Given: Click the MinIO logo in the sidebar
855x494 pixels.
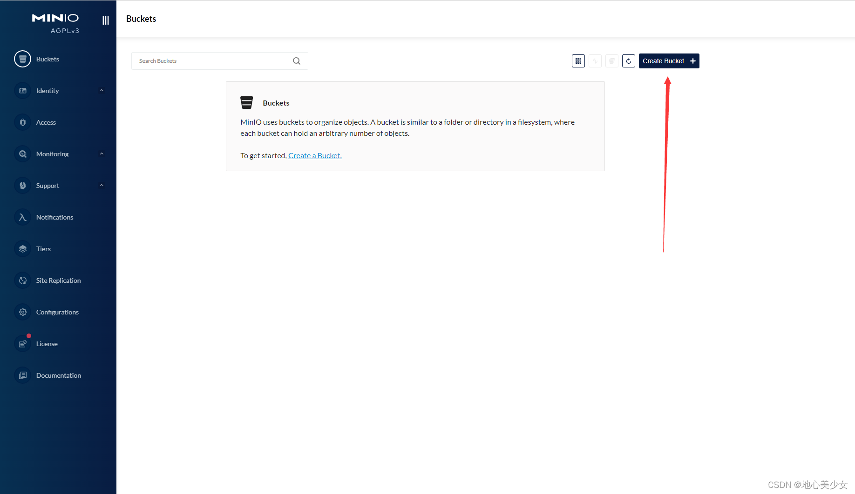Looking at the screenshot, I should (55, 18).
